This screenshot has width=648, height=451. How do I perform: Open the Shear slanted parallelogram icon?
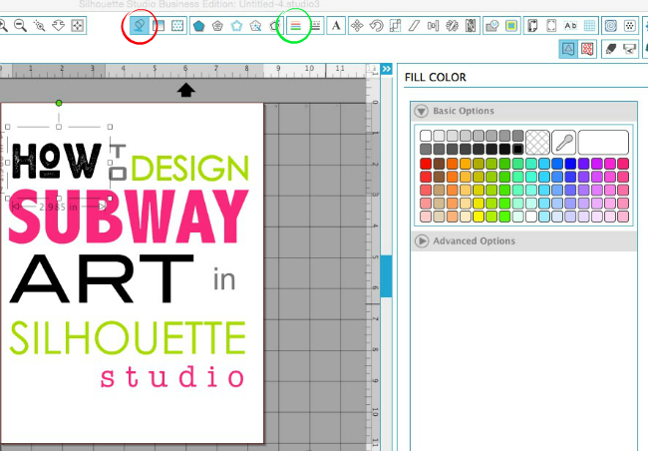click(414, 26)
